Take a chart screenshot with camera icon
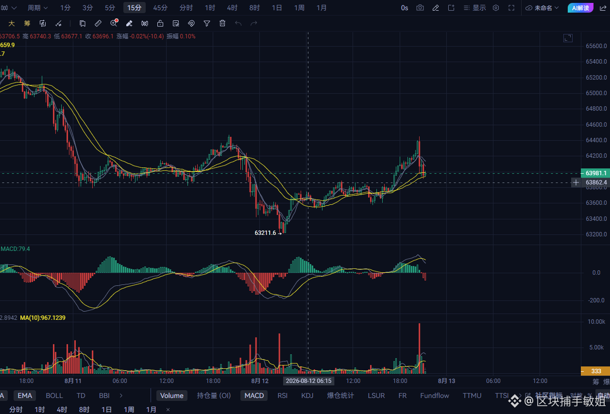 (x=420, y=8)
